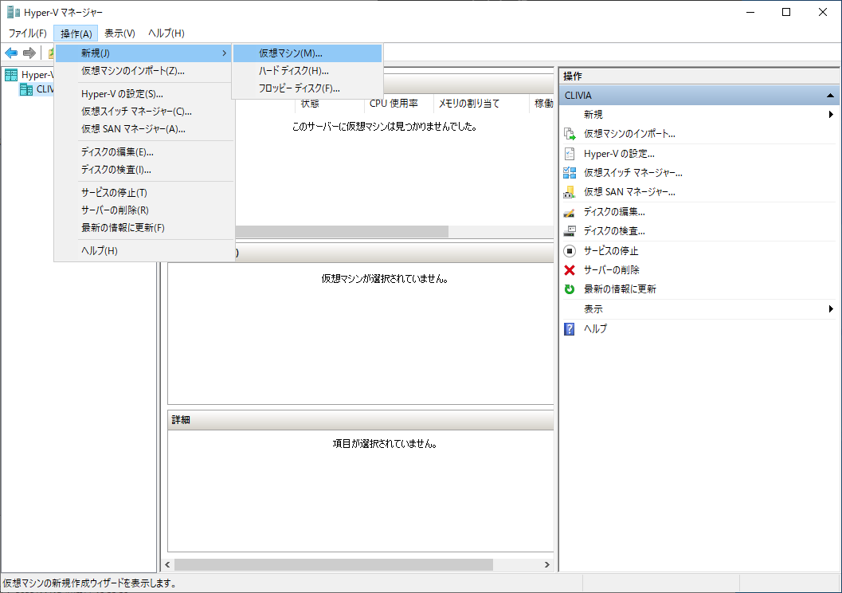Screen dimensions: 842x593
Task: Select 仮想マシンのインポート(Z)... in the menu
Action: (x=144, y=71)
